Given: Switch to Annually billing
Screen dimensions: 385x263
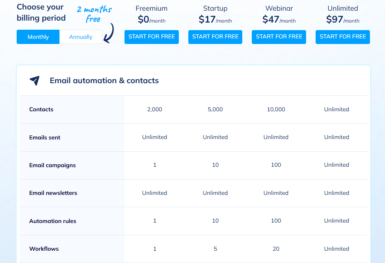Looking at the screenshot, I should (x=81, y=37).
